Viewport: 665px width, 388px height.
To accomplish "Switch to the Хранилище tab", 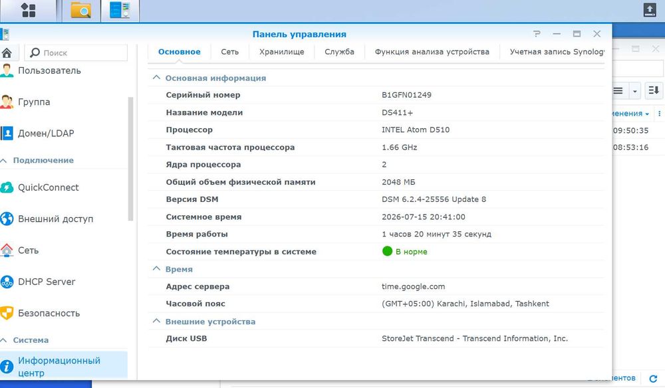I will (x=281, y=52).
